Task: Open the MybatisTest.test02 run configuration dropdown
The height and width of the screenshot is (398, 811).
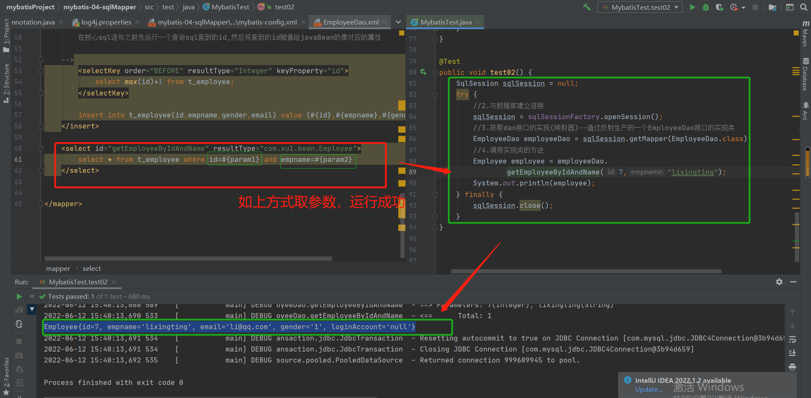Action: (640, 7)
